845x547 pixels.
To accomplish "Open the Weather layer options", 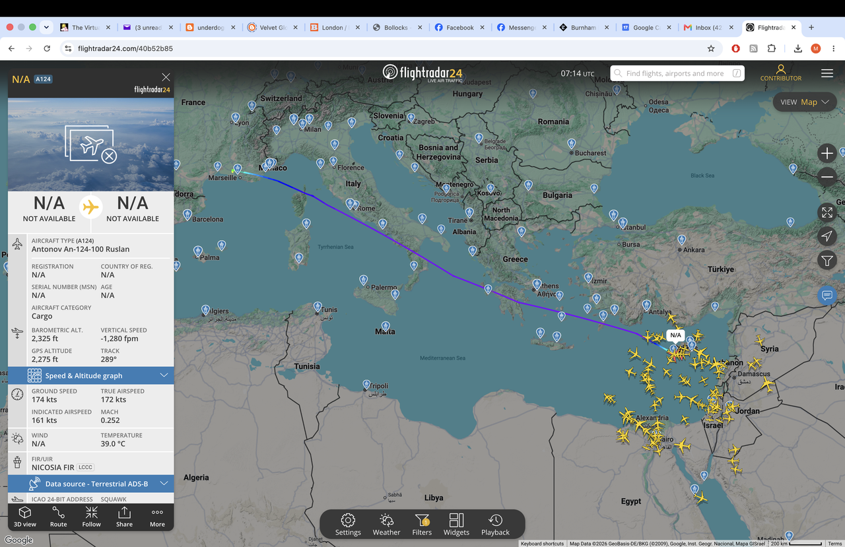I will pos(386,525).
